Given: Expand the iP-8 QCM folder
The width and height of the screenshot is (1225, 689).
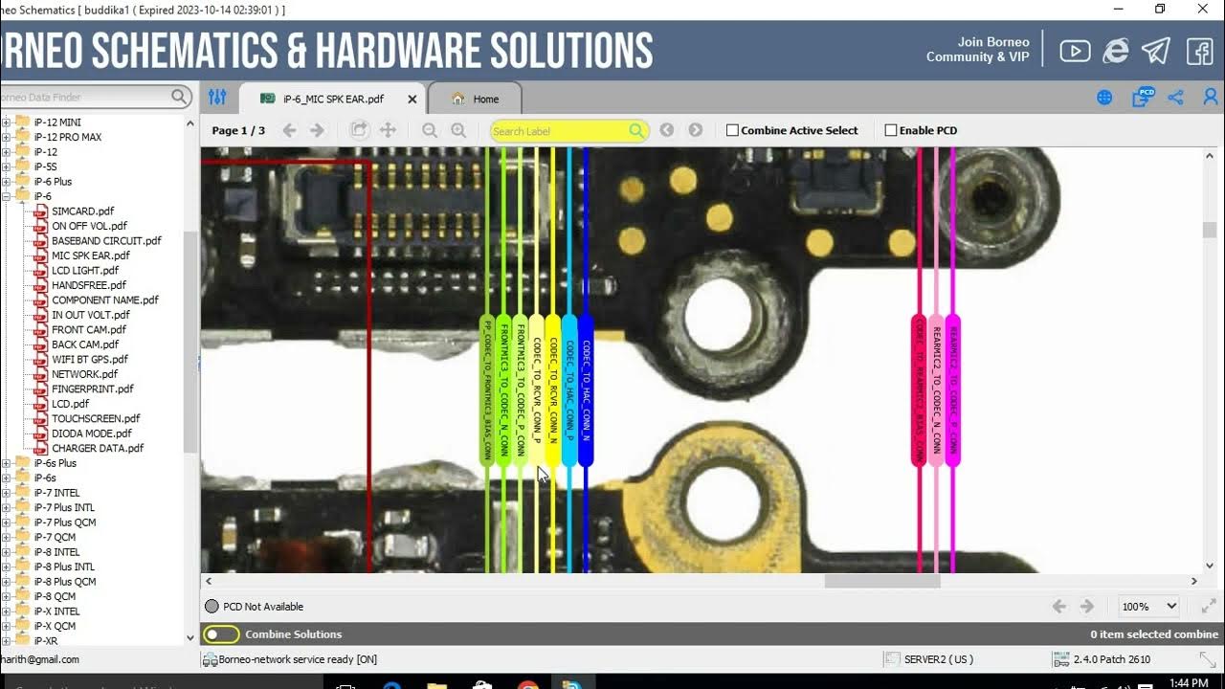Looking at the screenshot, I should [6, 596].
